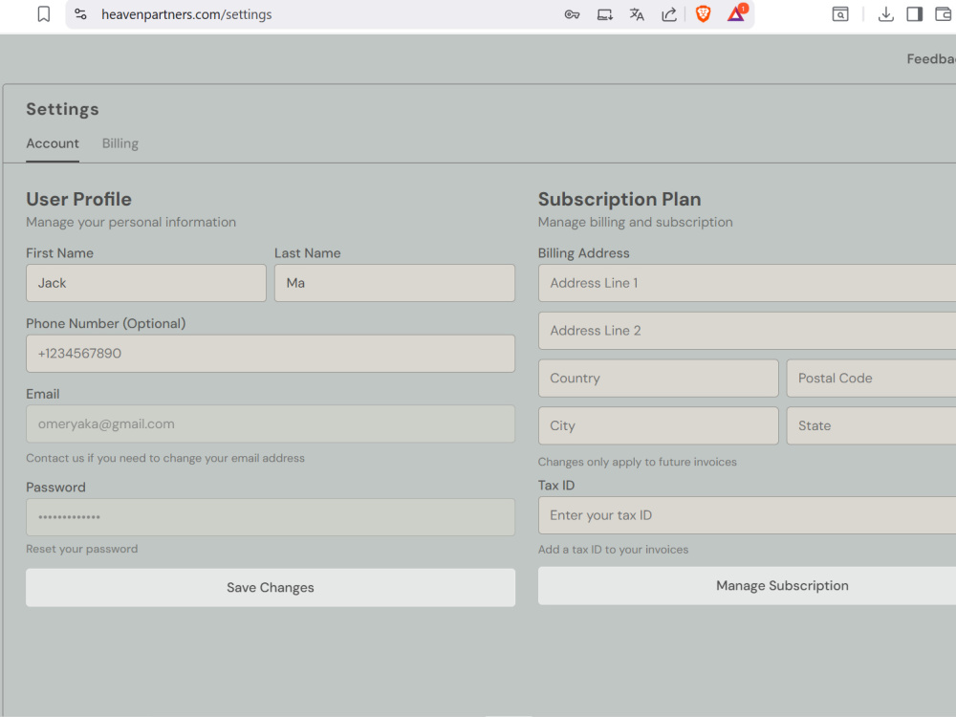Click the bookmark icon in browser toolbar
The image size is (956, 717).
pyautogui.click(x=44, y=14)
